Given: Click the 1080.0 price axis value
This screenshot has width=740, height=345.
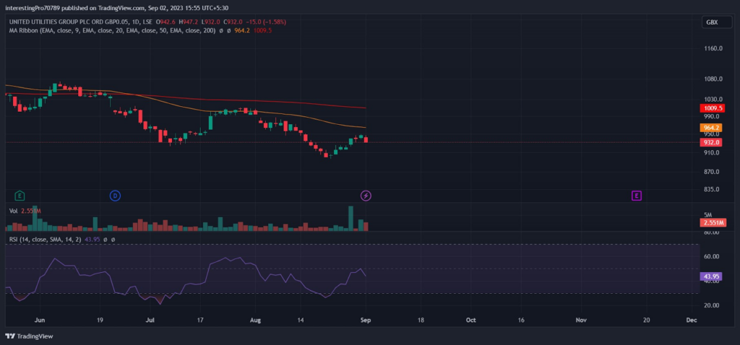Looking at the screenshot, I should [x=713, y=79].
